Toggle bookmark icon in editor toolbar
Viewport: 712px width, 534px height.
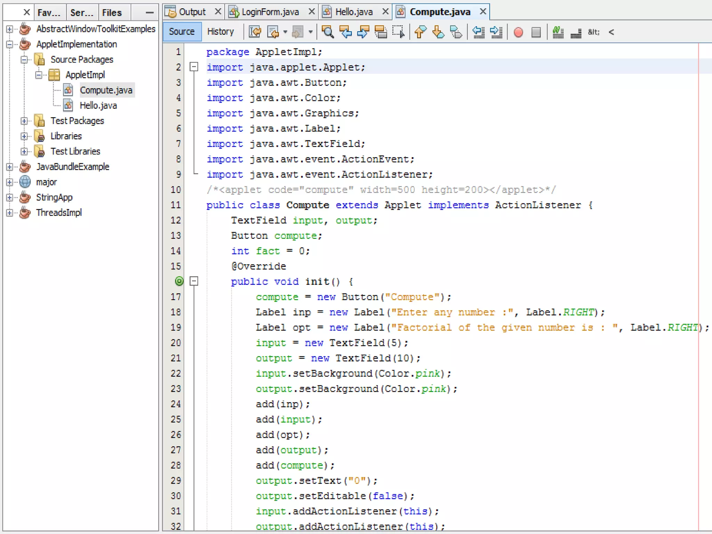coord(456,32)
